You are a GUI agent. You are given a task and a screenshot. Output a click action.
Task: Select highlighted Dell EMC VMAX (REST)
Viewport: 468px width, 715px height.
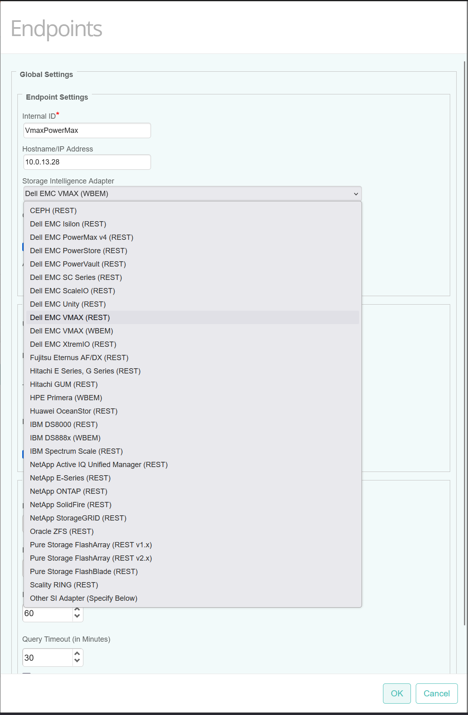coord(193,318)
